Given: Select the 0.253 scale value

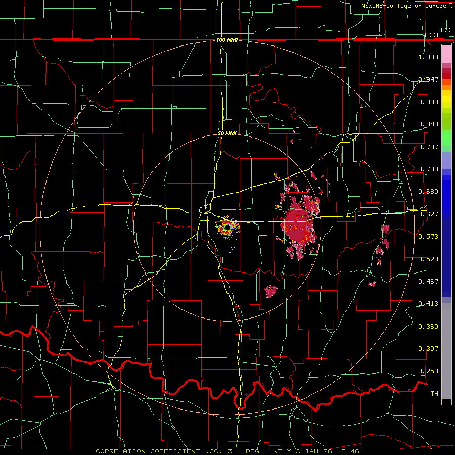Looking at the screenshot, I should 428,371.
